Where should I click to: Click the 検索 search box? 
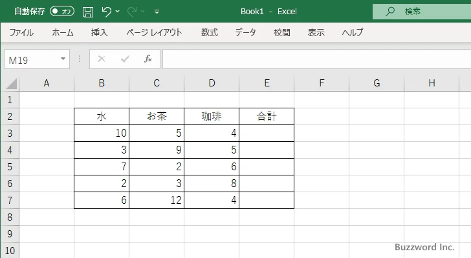click(422, 12)
